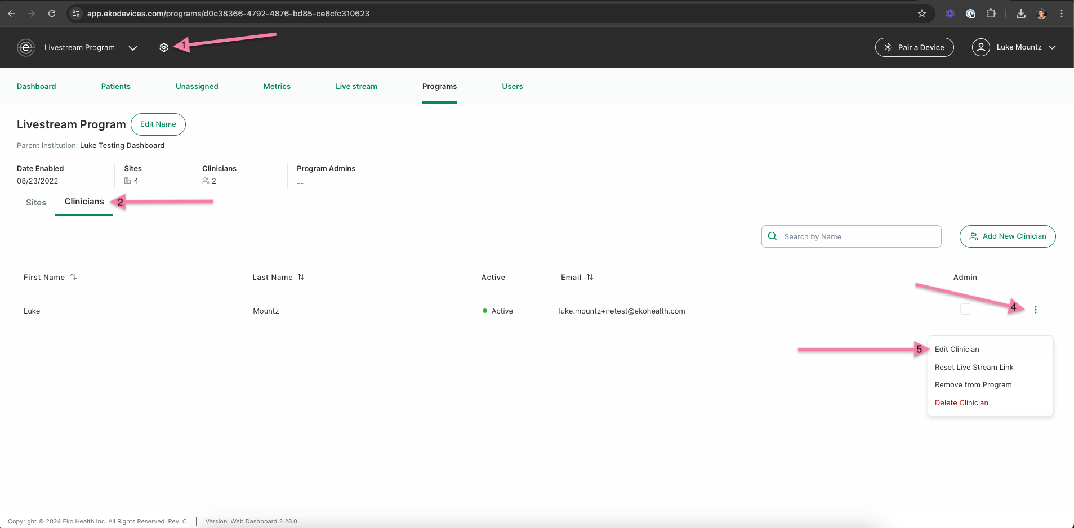This screenshot has height=528, width=1074.
Task: Open the Luke Mountz account dropdown
Action: [1014, 47]
